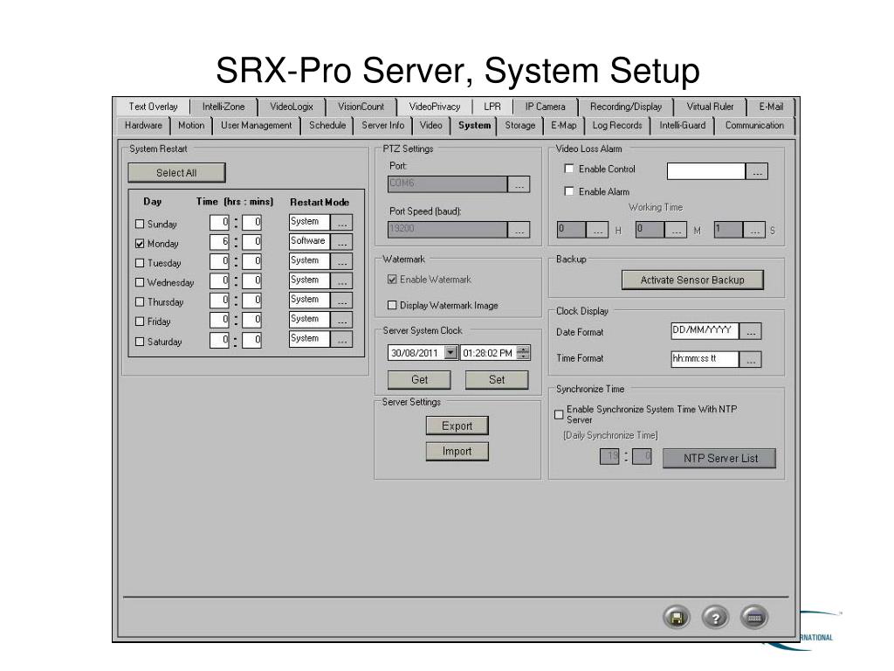The height and width of the screenshot is (671, 894).
Task: Open Tuesday restart mode selector
Action: (342, 261)
